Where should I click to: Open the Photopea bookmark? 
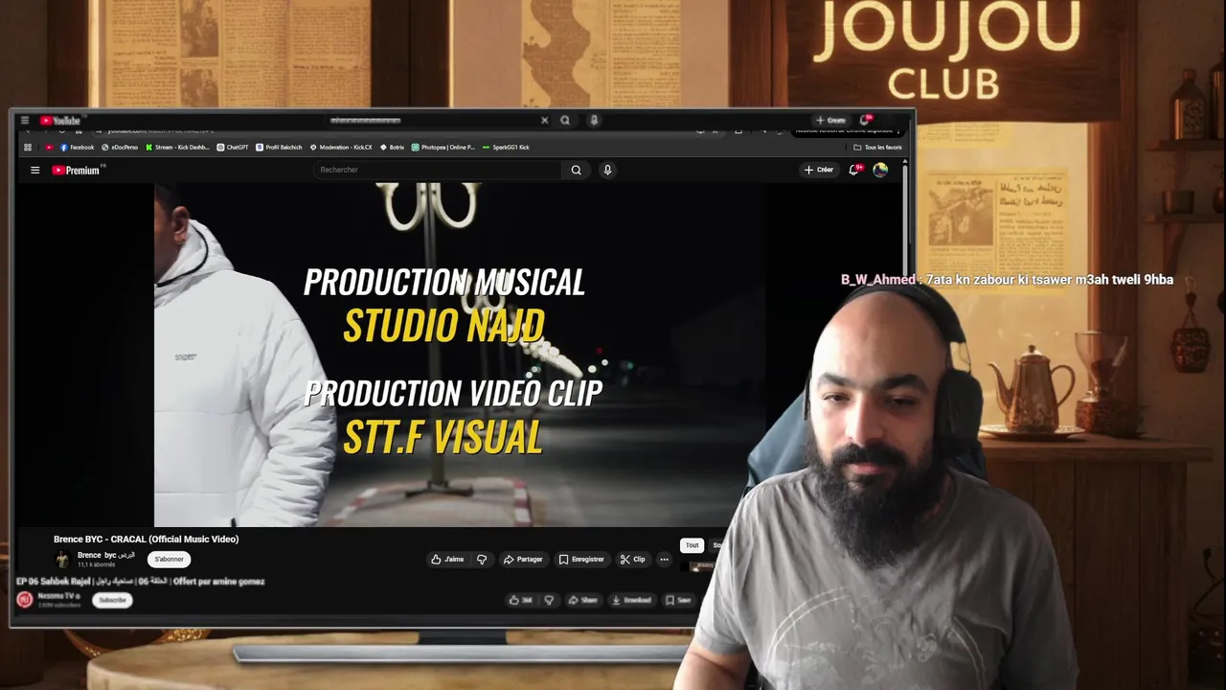click(443, 148)
